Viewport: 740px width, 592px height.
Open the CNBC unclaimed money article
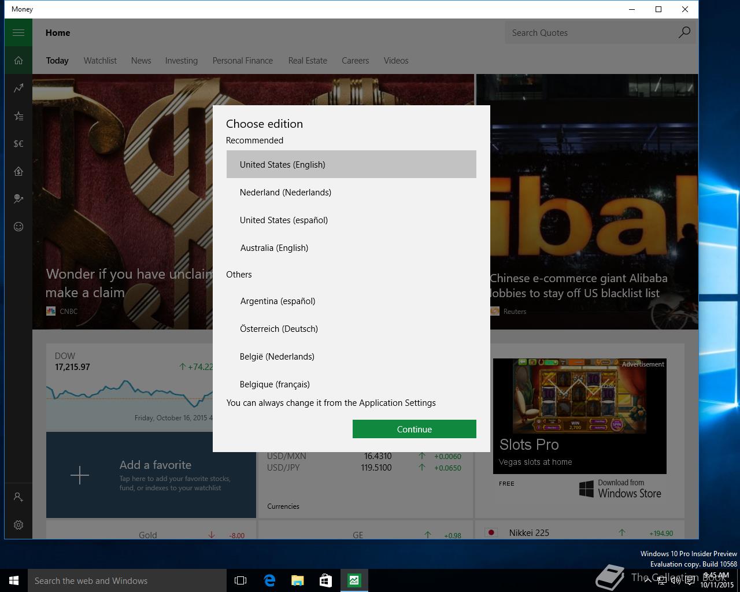[123, 202]
